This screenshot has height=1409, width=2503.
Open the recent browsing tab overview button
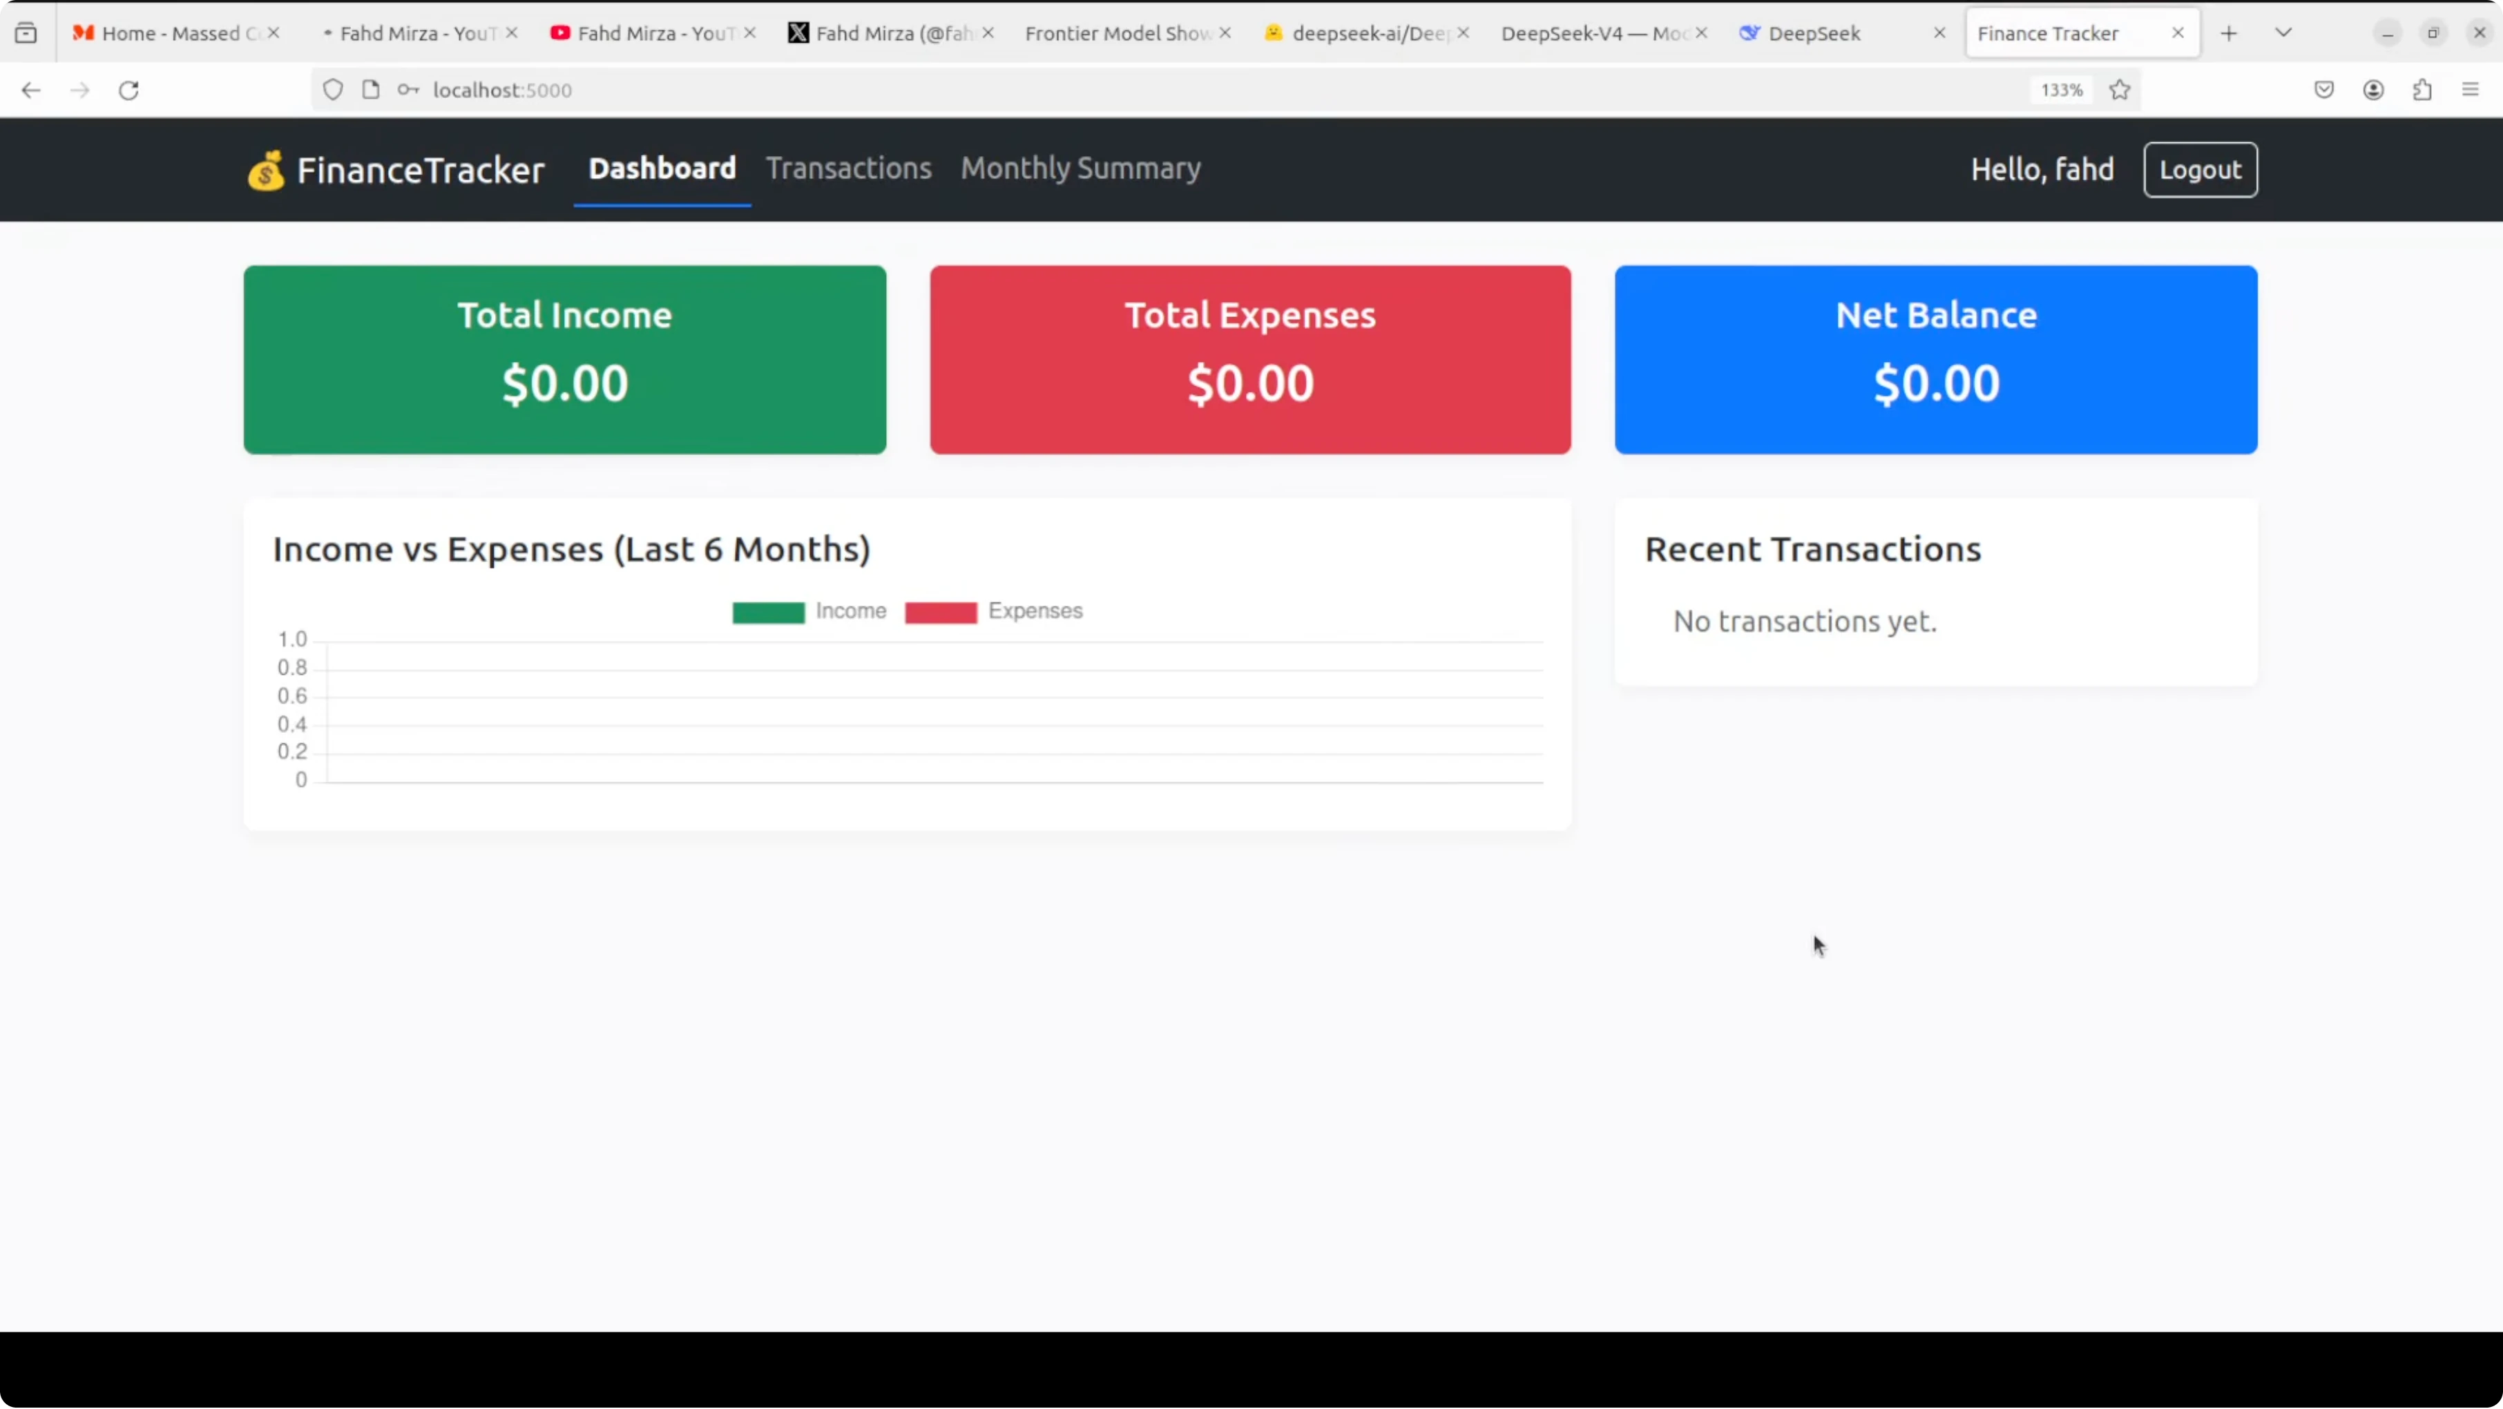pos(26,33)
